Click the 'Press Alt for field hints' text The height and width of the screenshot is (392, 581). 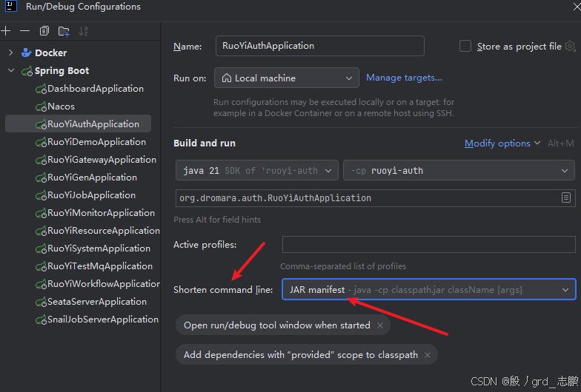[x=217, y=220]
